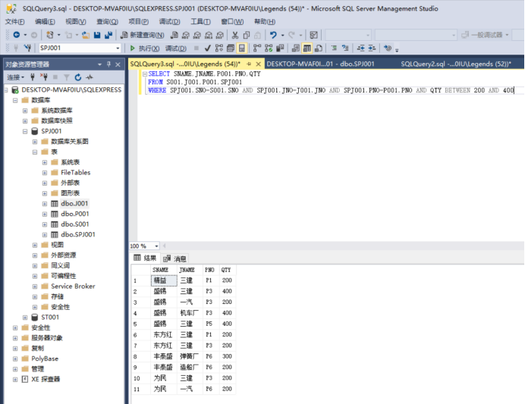The width and height of the screenshot is (525, 404).
Task: Click the Display Estimated Execution Plan icon
Action: 219,49
